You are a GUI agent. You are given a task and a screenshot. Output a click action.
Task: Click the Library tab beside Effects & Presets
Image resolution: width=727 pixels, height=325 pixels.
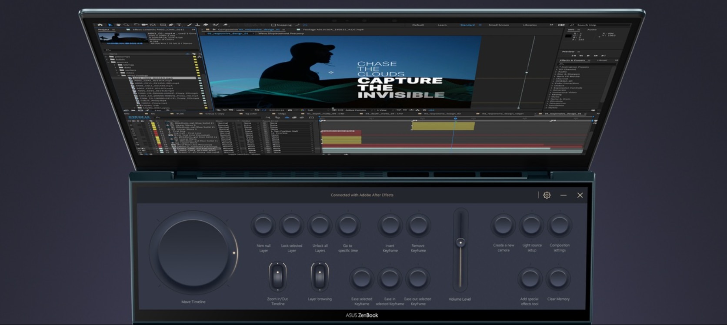602,60
